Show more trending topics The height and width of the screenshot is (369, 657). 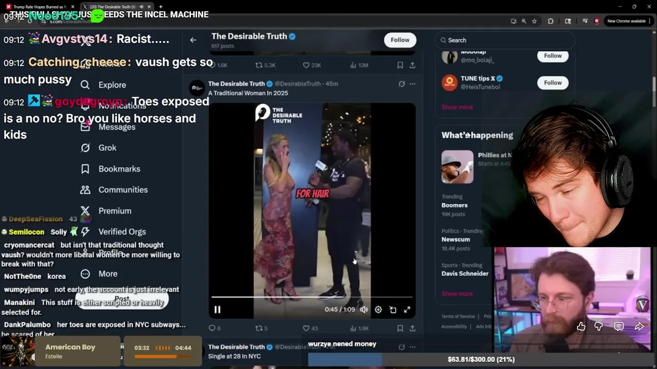point(457,294)
